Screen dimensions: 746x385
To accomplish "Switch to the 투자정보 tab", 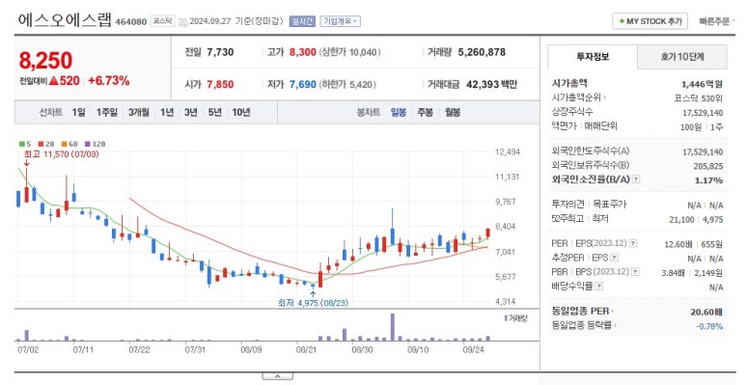I will 593,57.
